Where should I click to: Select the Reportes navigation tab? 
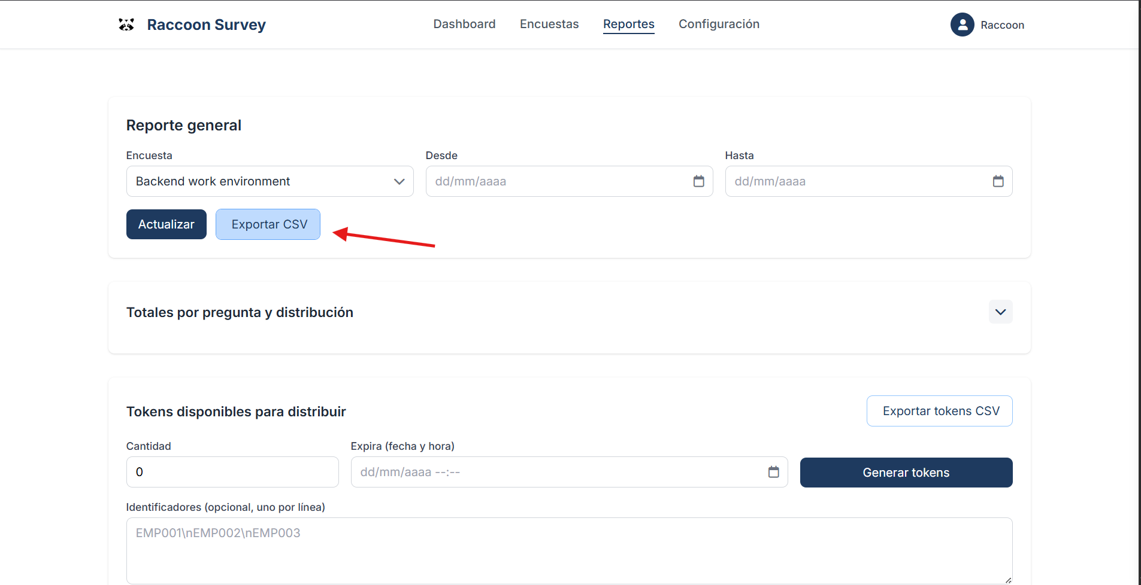point(628,24)
